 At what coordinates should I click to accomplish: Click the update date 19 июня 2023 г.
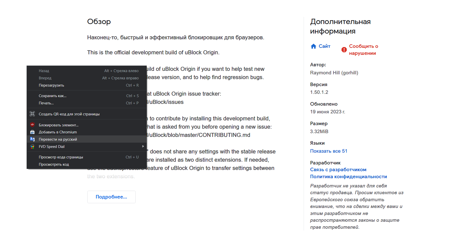(x=328, y=112)
